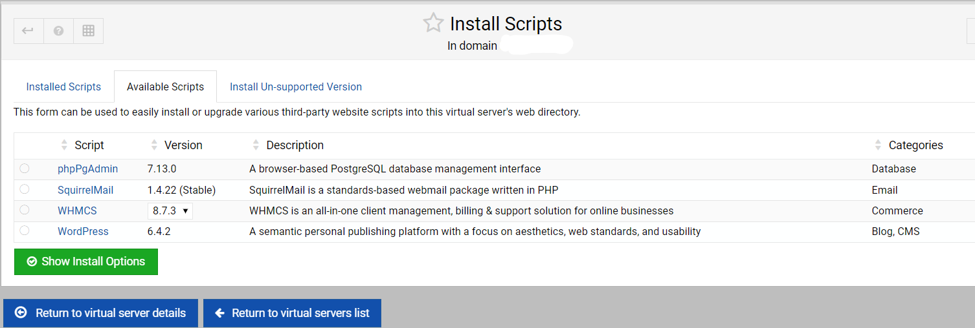This screenshot has width=975, height=328.
Task: Click Show Install Options button
Action: 86,261
